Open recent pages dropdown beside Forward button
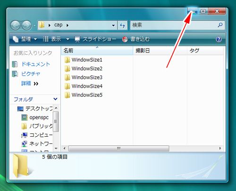The image size is (236, 191). (34, 25)
